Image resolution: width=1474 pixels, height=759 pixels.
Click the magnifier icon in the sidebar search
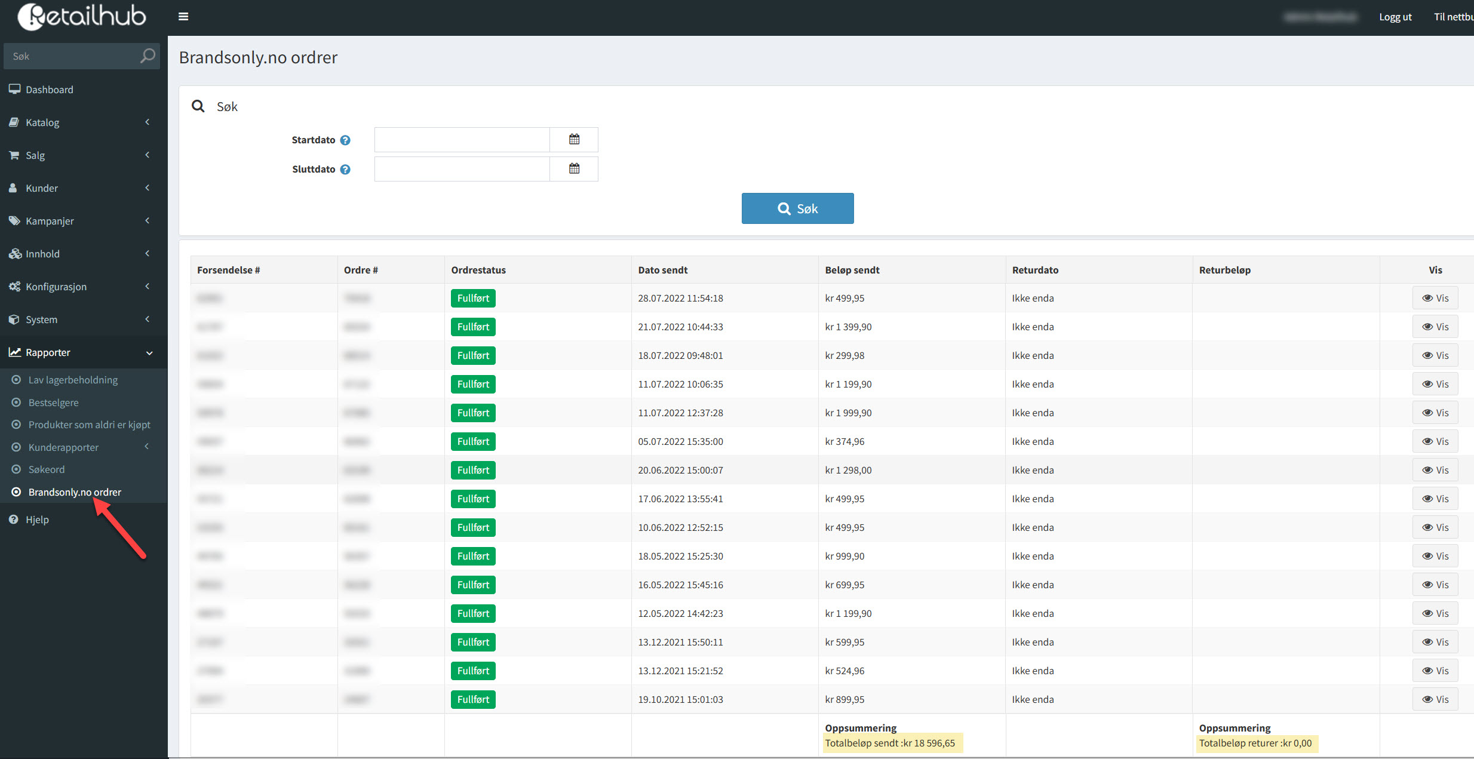(147, 56)
